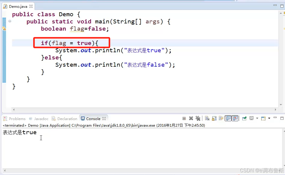Image resolution: width=285 pixels, height=175 pixels.
Task: Toggle Scroll Lock in Console
Action: (214, 119)
